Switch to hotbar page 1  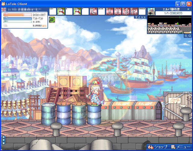click(x=136, y=17)
